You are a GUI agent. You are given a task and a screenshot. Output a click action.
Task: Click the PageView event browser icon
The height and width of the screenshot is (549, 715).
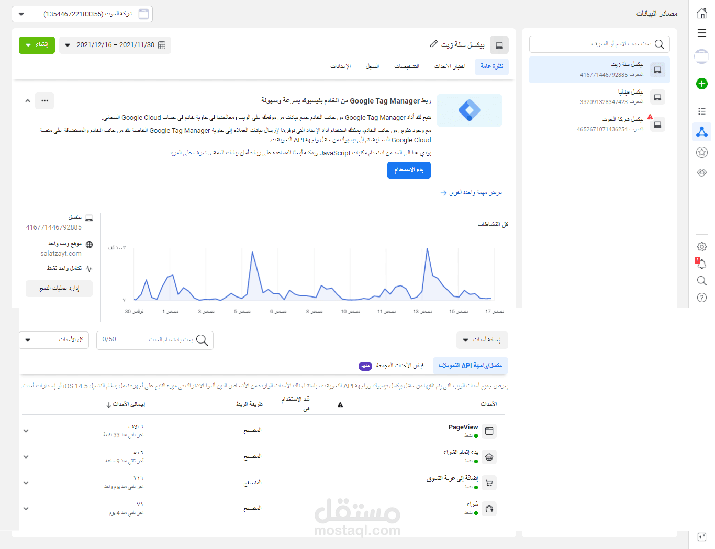[x=489, y=431]
